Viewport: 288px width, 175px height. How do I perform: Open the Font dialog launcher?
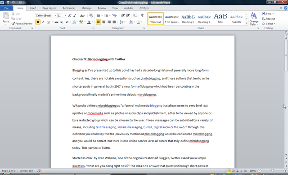[x=93, y=28]
